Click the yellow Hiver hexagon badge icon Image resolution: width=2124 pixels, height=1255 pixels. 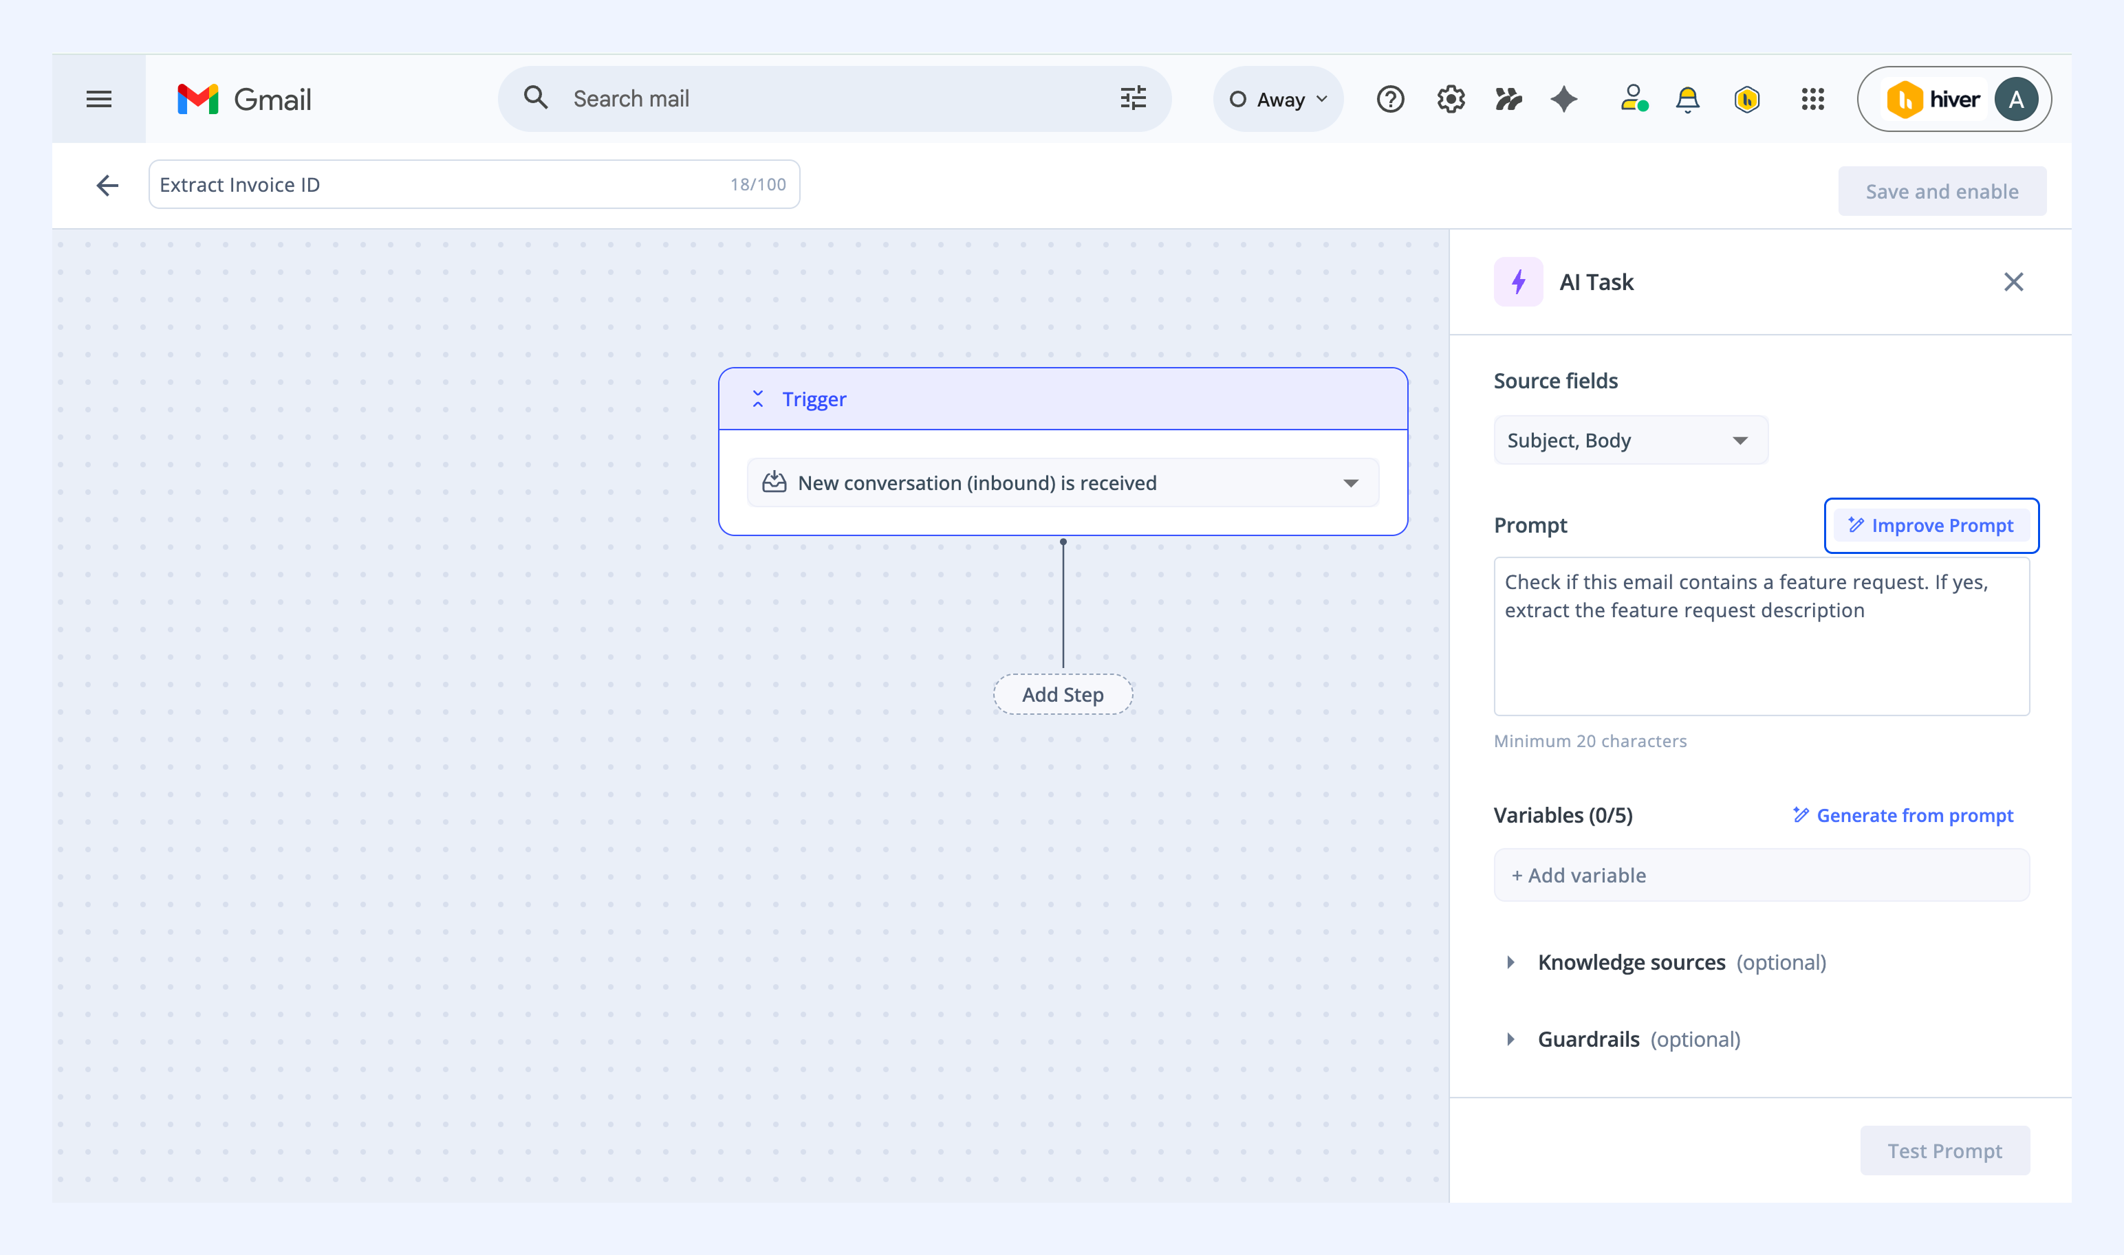click(1746, 99)
